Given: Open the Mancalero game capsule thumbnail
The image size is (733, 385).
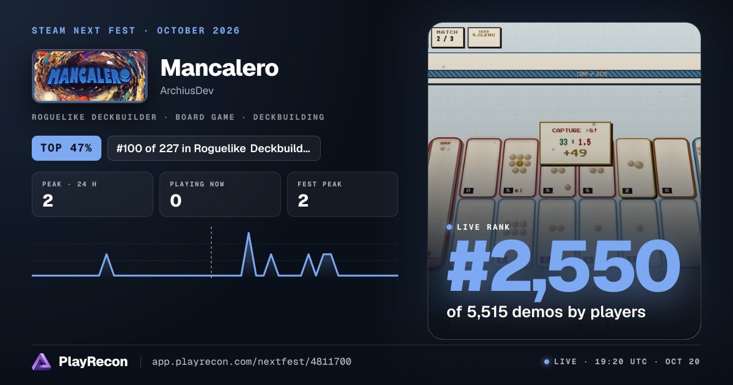Looking at the screenshot, I should click(90, 76).
